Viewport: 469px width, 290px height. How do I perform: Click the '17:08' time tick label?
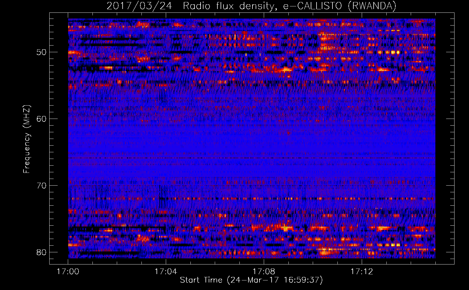264,272
